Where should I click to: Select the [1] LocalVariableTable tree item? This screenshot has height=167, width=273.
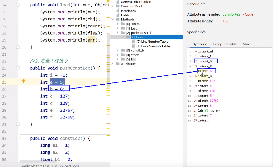coord(153,46)
